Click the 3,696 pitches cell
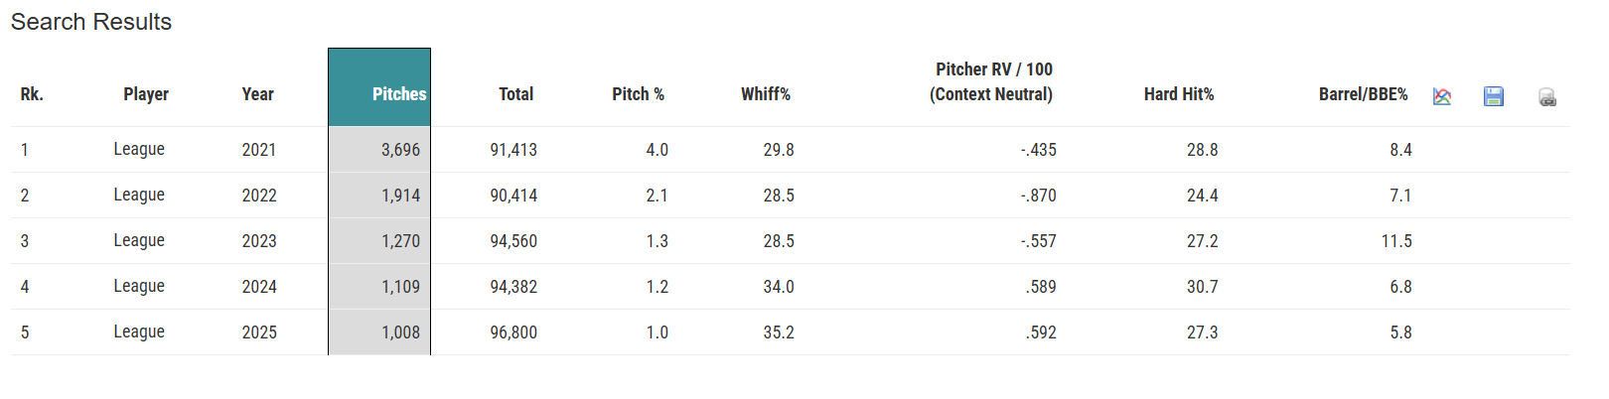The image size is (1609, 399). pyautogui.click(x=400, y=150)
